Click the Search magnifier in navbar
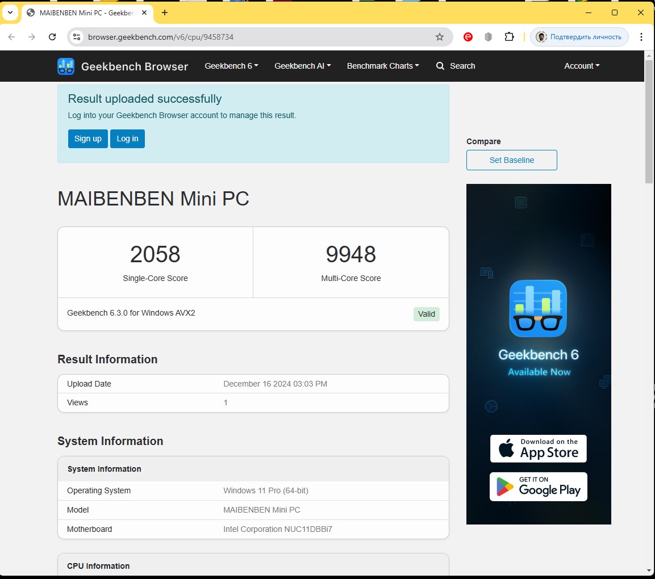655x579 pixels. tap(440, 66)
